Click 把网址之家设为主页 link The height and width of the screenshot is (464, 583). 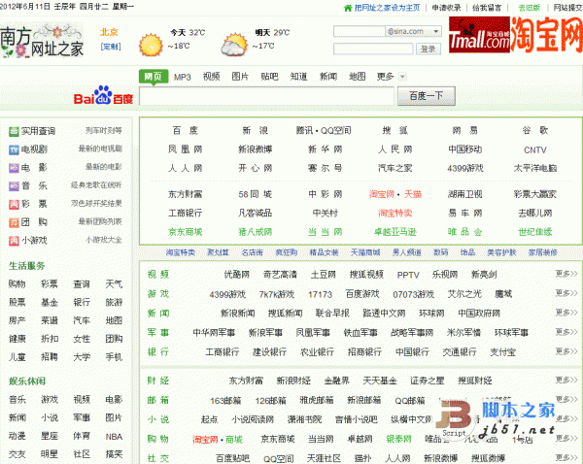click(387, 8)
